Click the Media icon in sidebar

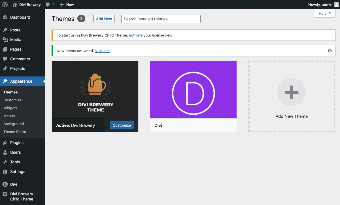pyautogui.click(x=5, y=40)
